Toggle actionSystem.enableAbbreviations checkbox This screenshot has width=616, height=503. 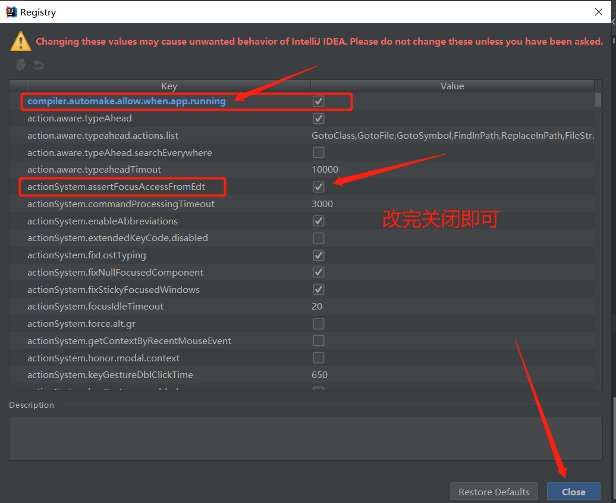coord(319,221)
